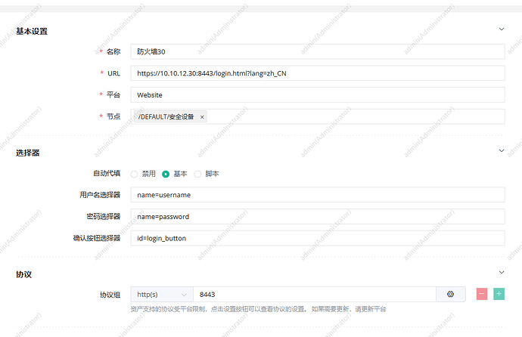Select 禁用 auto-fill radio option
This screenshot has width=522, height=337.
click(134, 174)
